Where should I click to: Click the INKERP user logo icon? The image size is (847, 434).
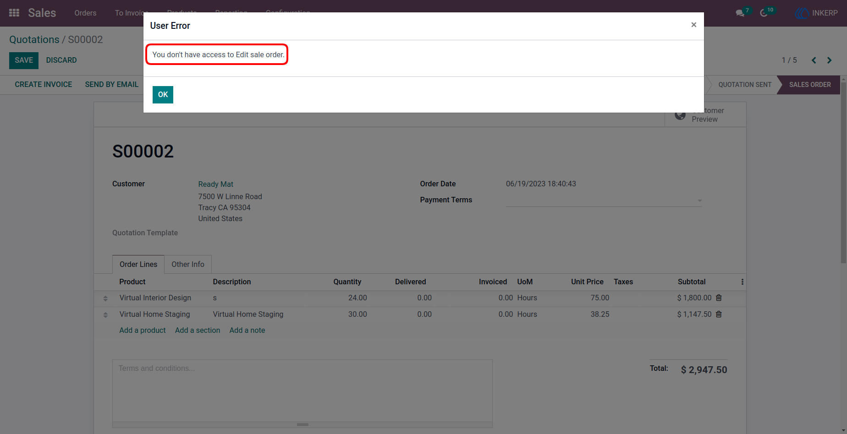pyautogui.click(x=802, y=13)
